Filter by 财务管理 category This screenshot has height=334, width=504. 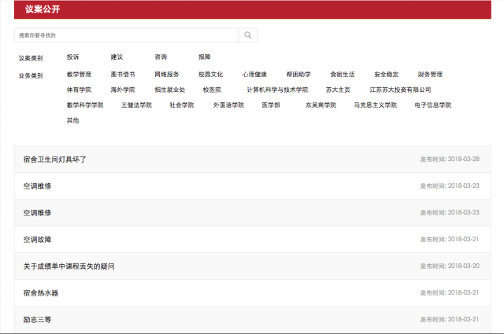click(x=430, y=75)
